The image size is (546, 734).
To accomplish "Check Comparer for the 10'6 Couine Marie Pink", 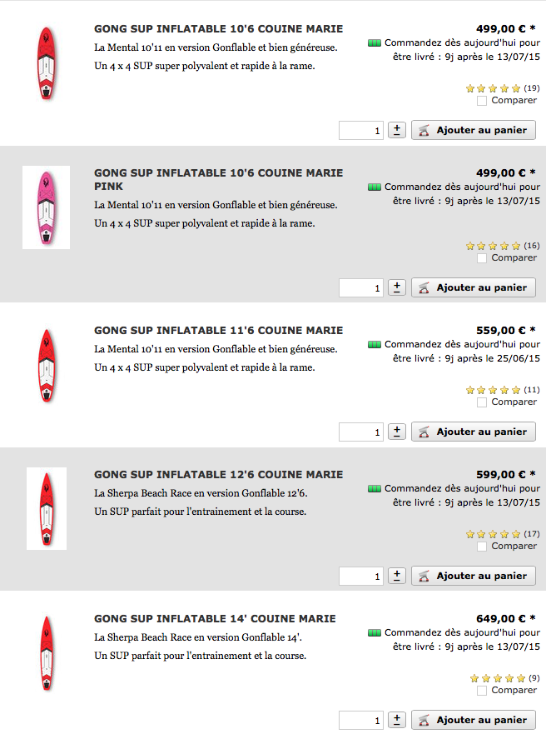I will click(x=481, y=258).
